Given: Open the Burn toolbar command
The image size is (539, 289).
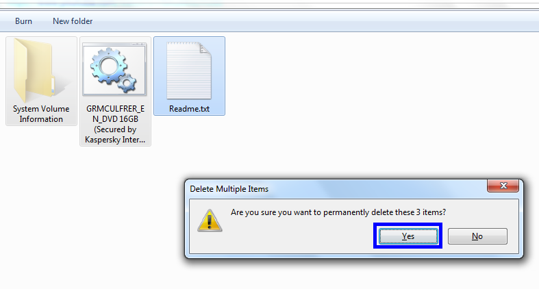Looking at the screenshot, I should pos(23,21).
